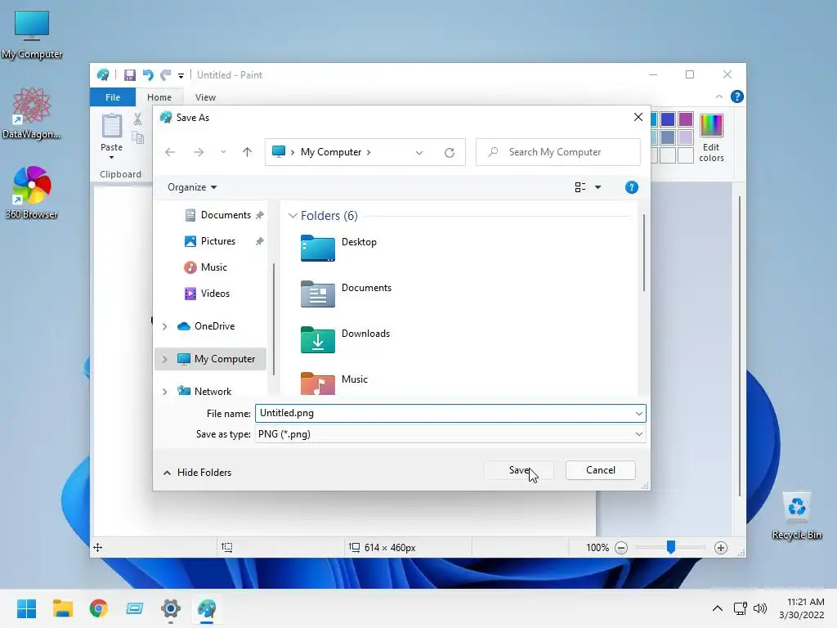837x628 pixels.
Task: Click the zoom in plus button in Paint
Action: tap(721, 548)
